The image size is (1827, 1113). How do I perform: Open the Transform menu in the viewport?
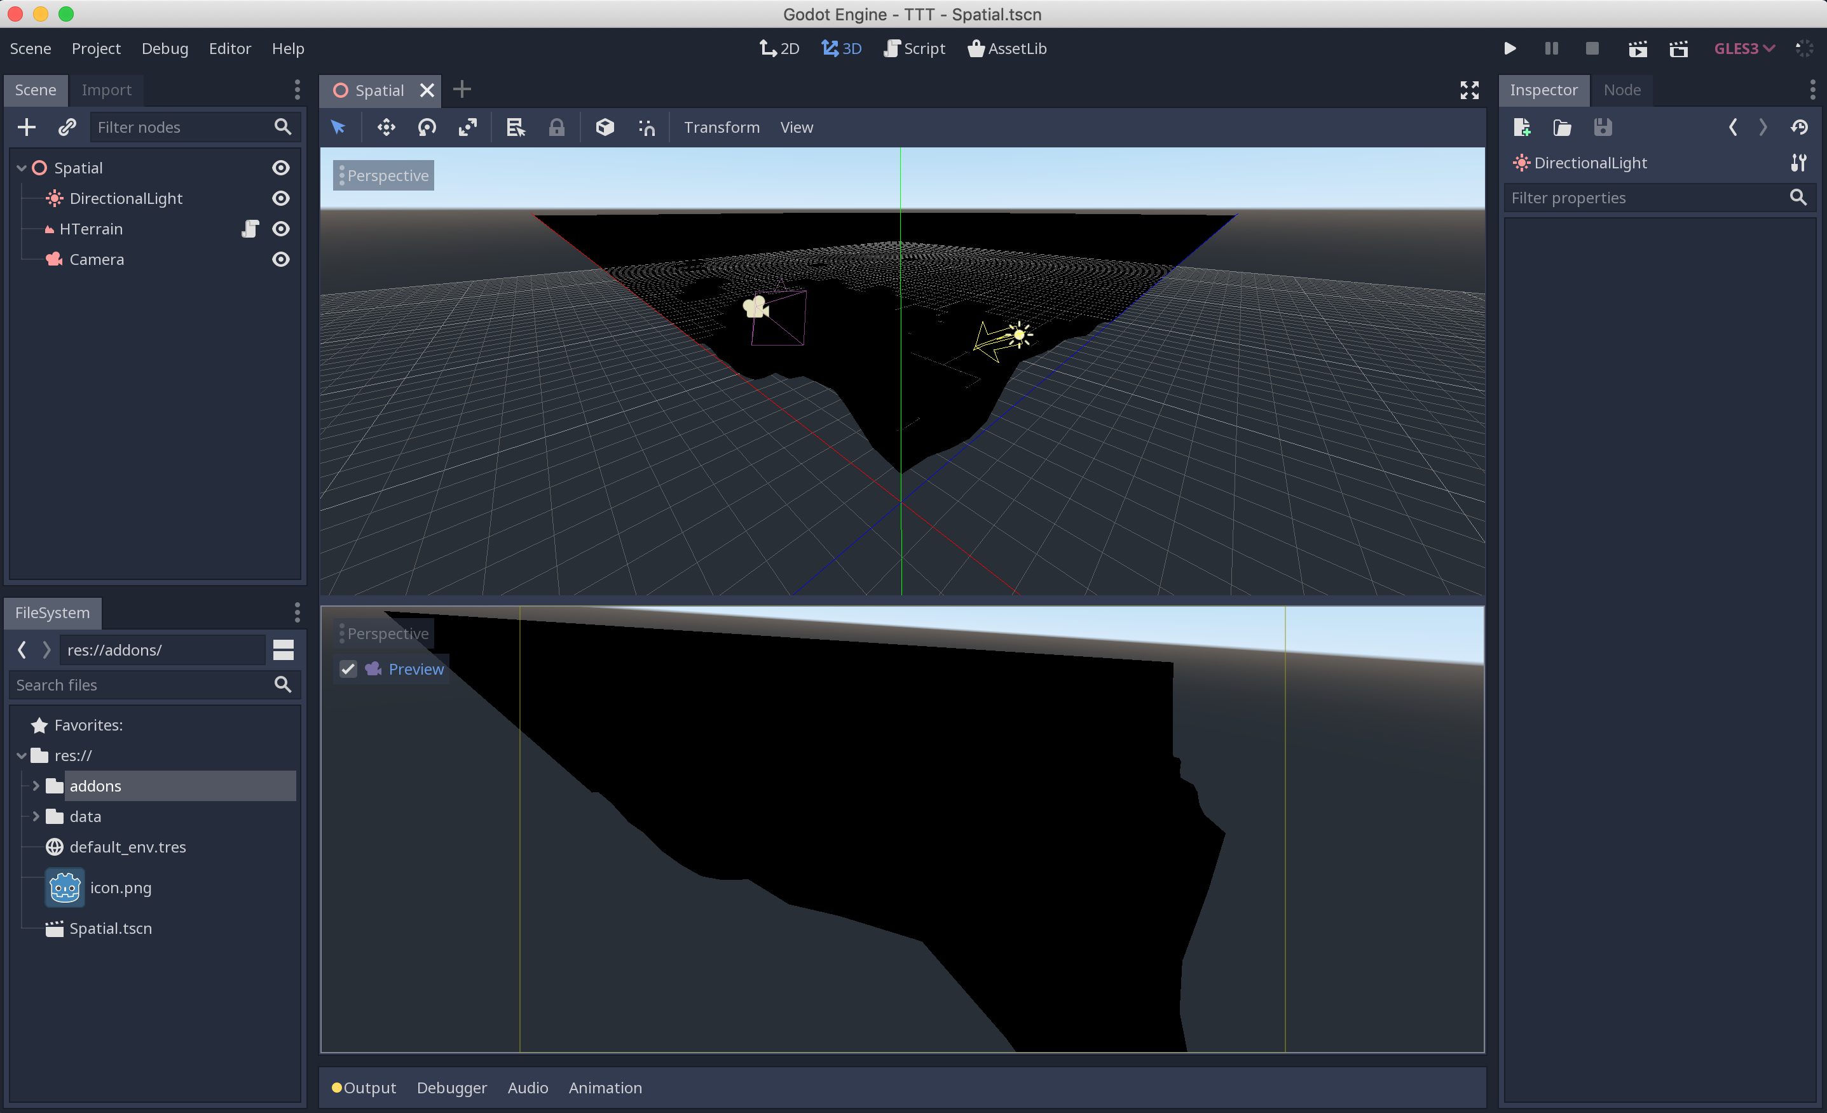(722, 126)
